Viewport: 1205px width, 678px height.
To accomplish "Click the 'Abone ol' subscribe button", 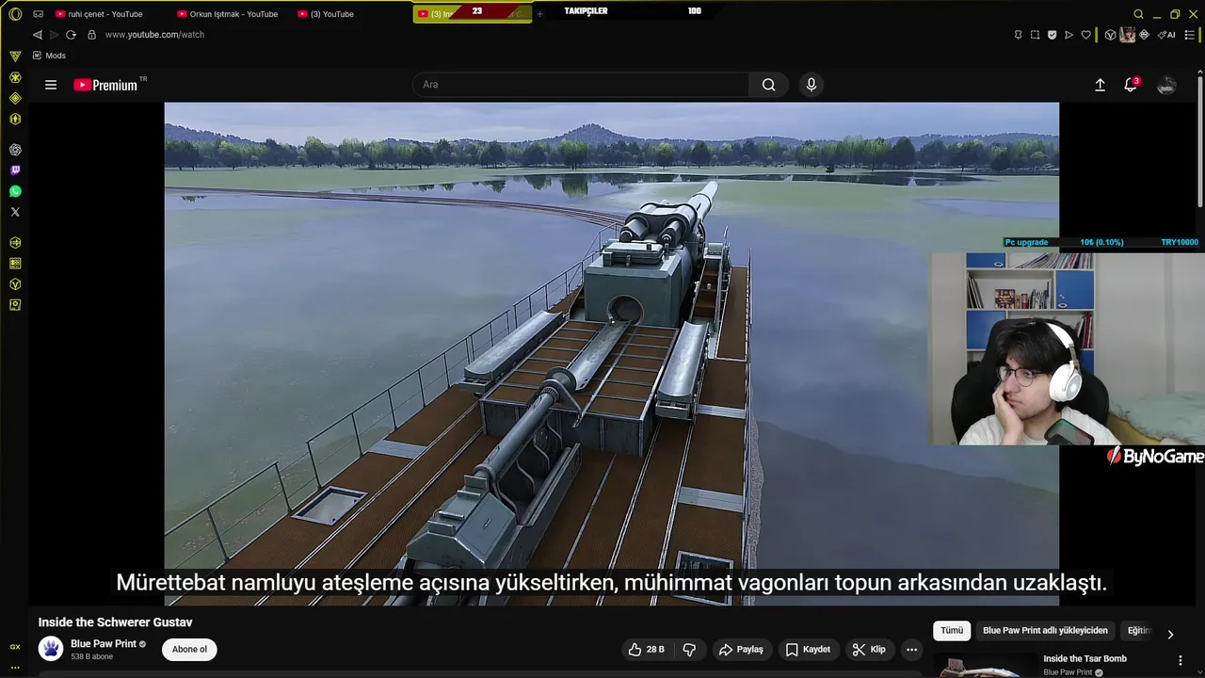I will 189,650.
